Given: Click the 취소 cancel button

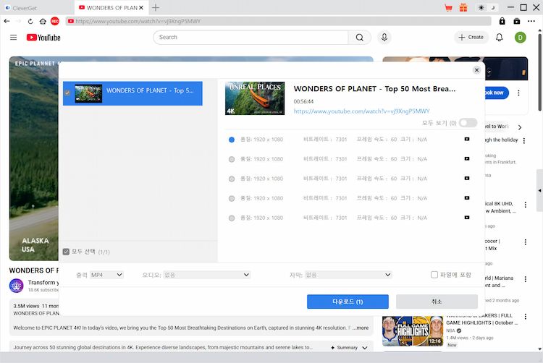Looking at the screenshot, I should coord(437,302).
